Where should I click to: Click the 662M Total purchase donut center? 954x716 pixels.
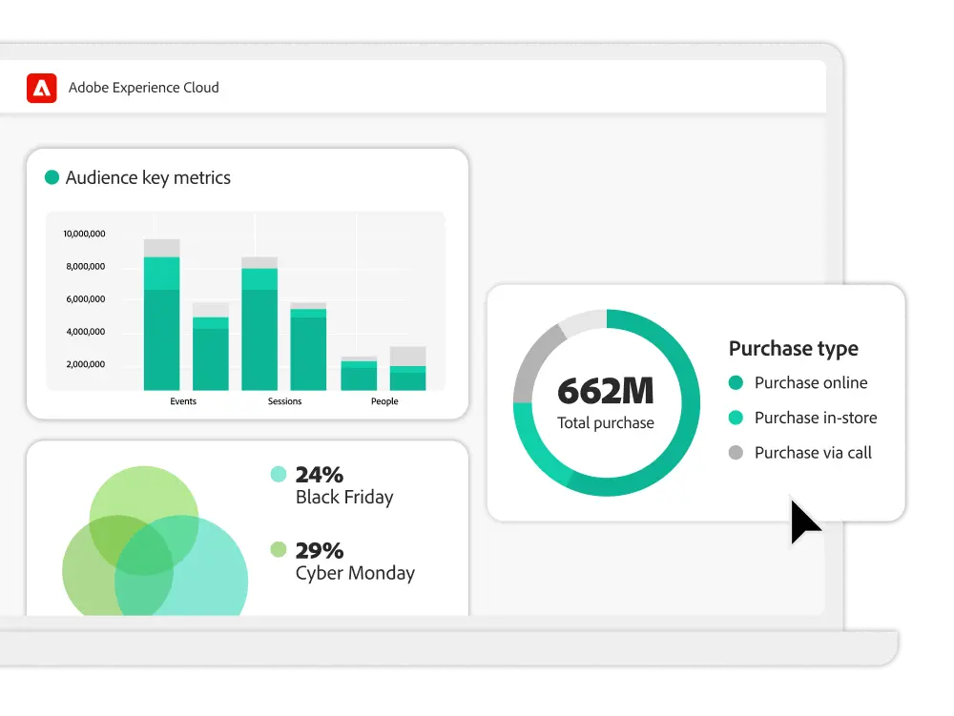606,401
